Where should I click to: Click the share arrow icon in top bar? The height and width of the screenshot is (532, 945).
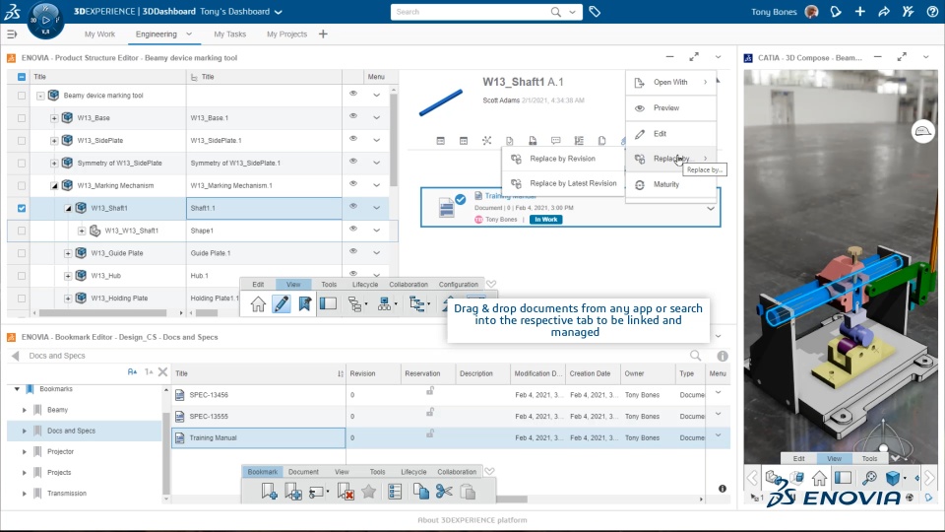click(x=884, y=12)
